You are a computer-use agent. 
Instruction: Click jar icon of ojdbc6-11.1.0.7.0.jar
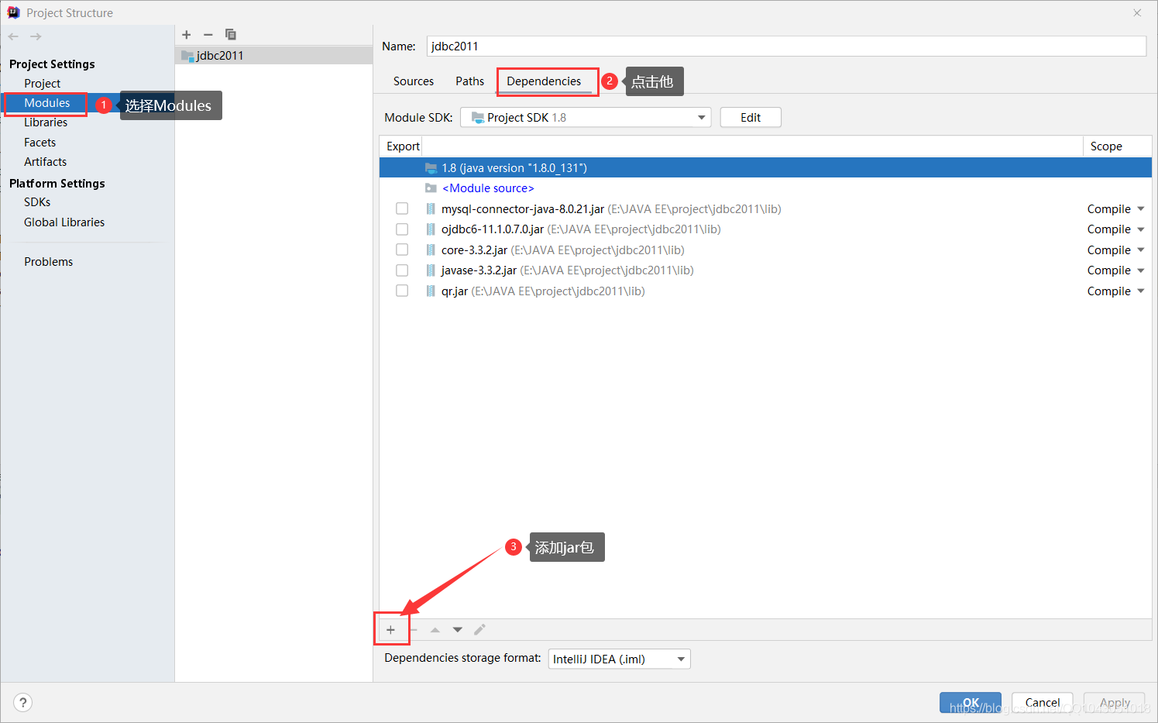[431, 229]
